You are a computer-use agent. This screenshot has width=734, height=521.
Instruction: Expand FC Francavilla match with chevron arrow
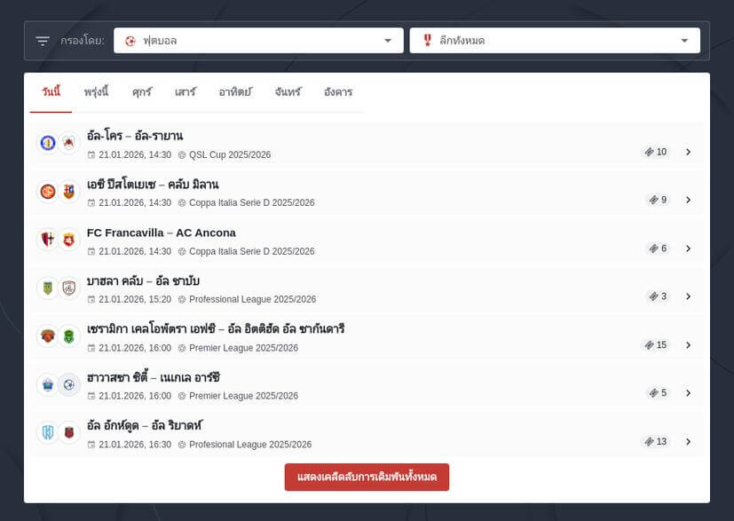(688, 249)
